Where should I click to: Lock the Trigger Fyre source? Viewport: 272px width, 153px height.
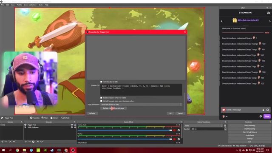tap(75, 125)
